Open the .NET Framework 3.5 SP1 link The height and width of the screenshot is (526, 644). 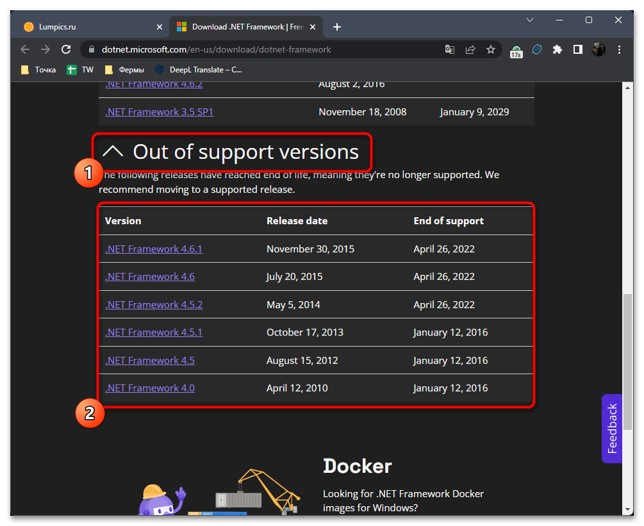pos(159,111)
